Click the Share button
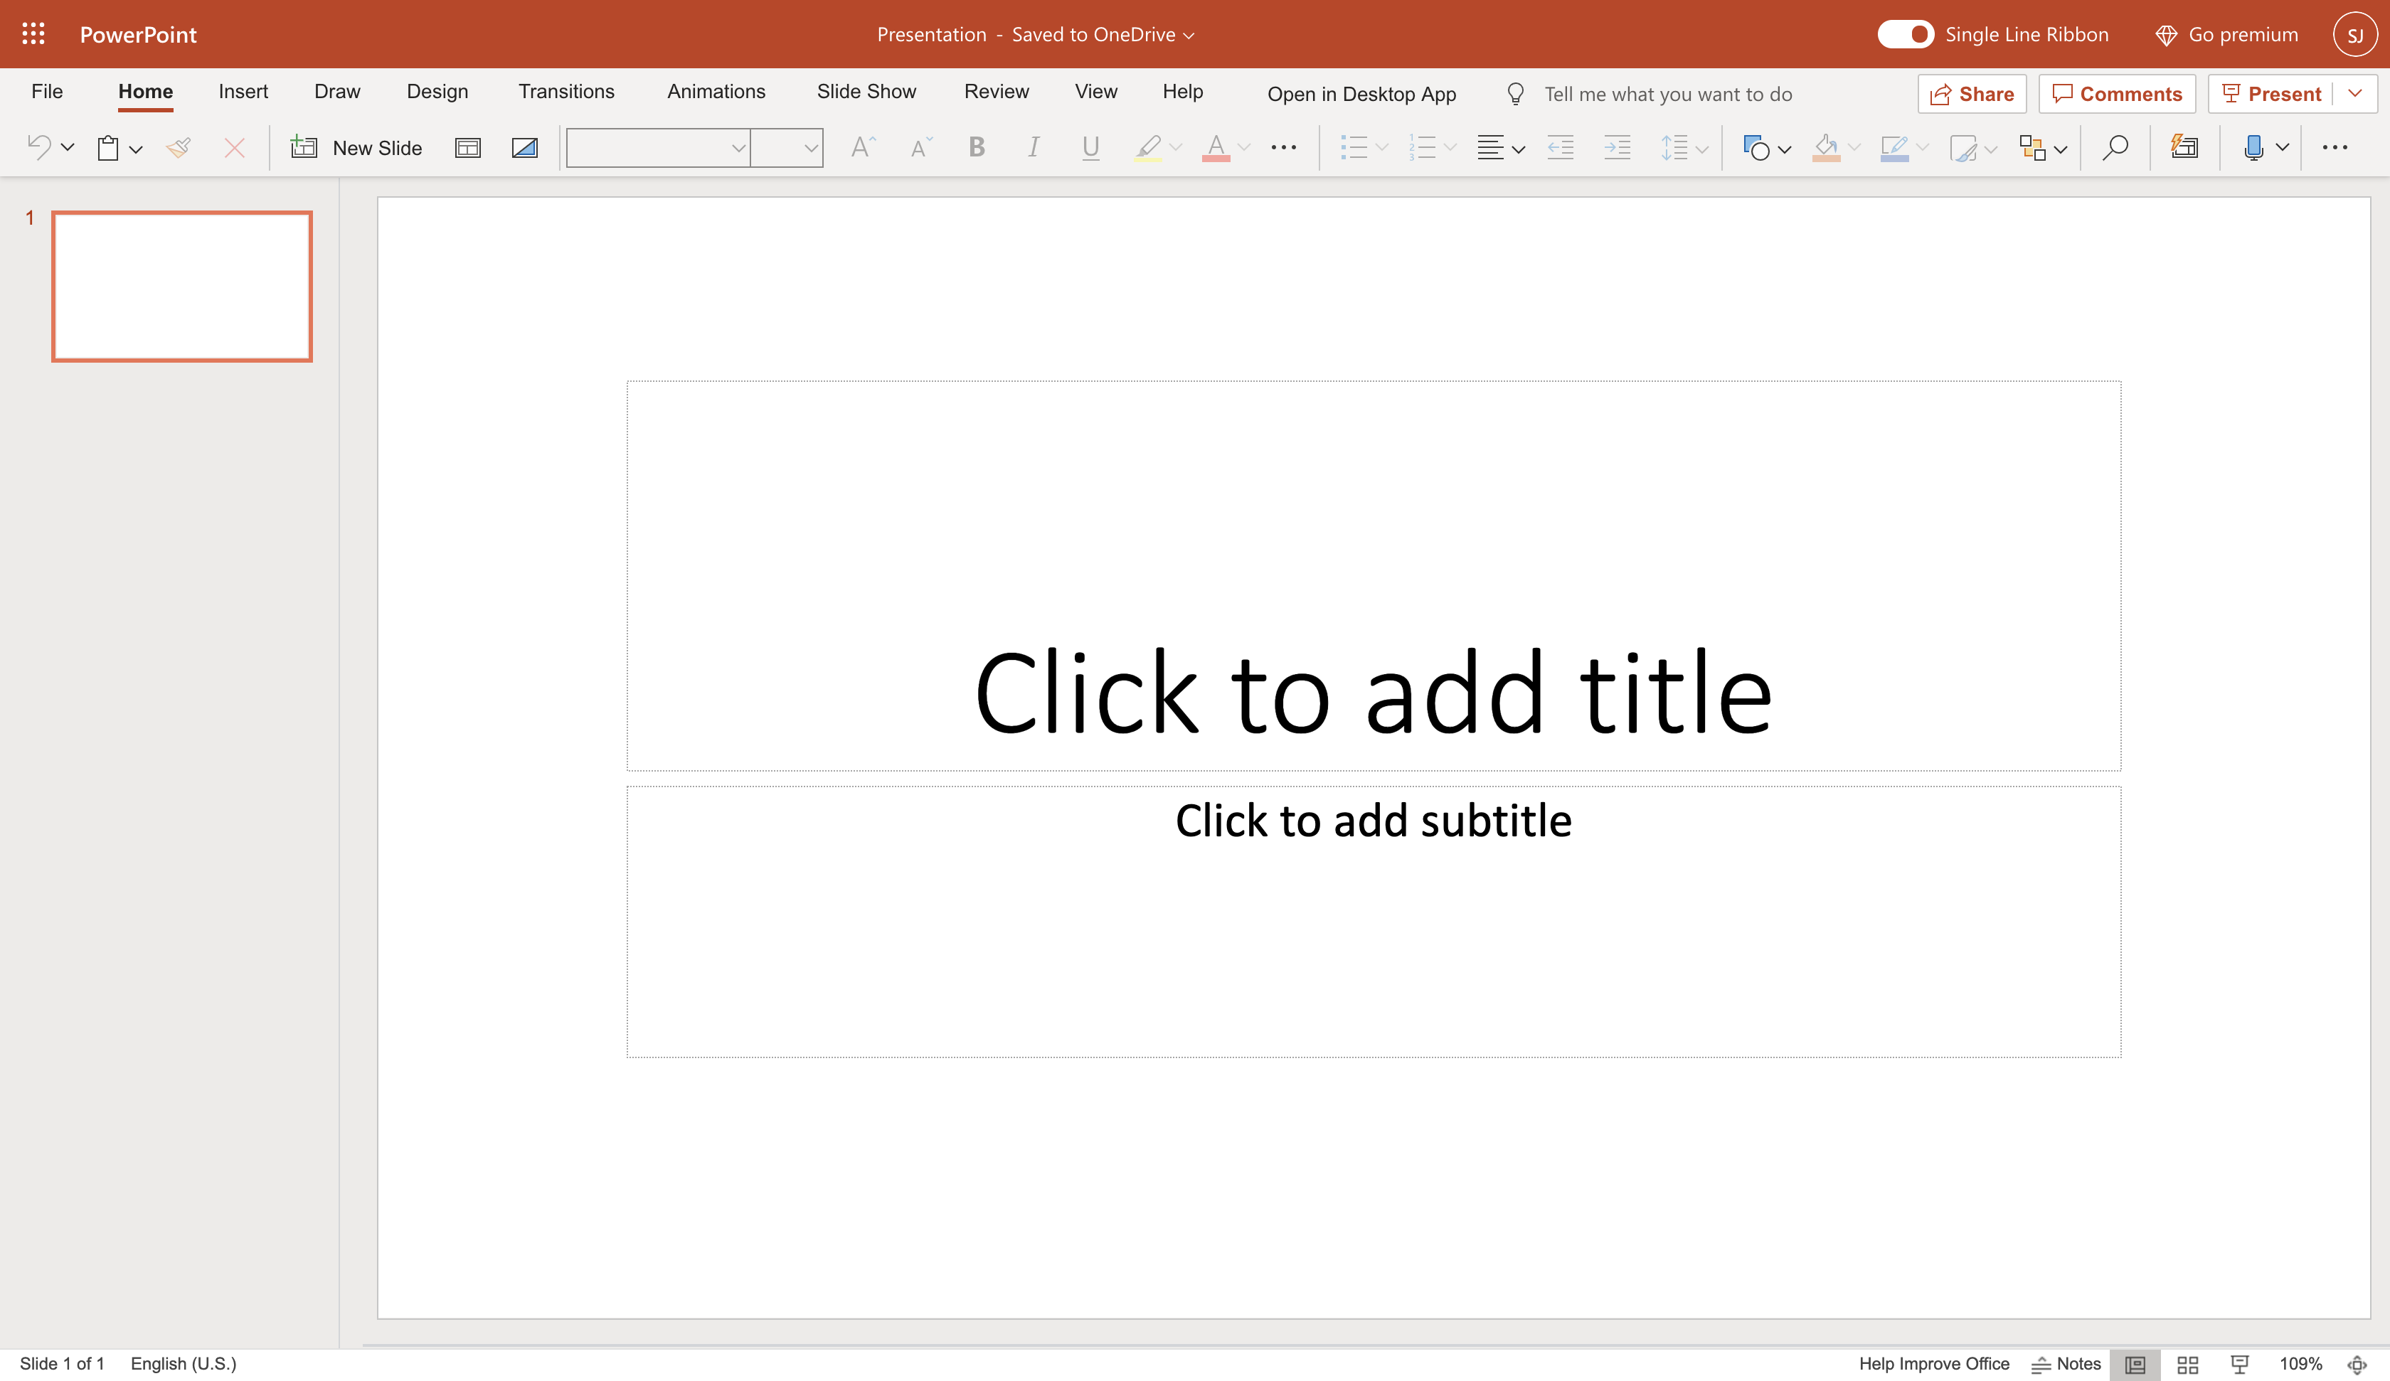The height and width of the screenshot is (1381, 2390). 1972,94
